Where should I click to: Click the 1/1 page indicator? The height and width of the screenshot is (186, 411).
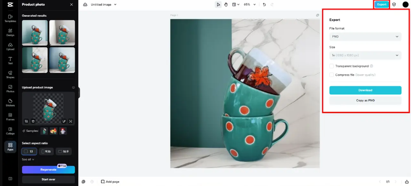(x=388, y=182)
